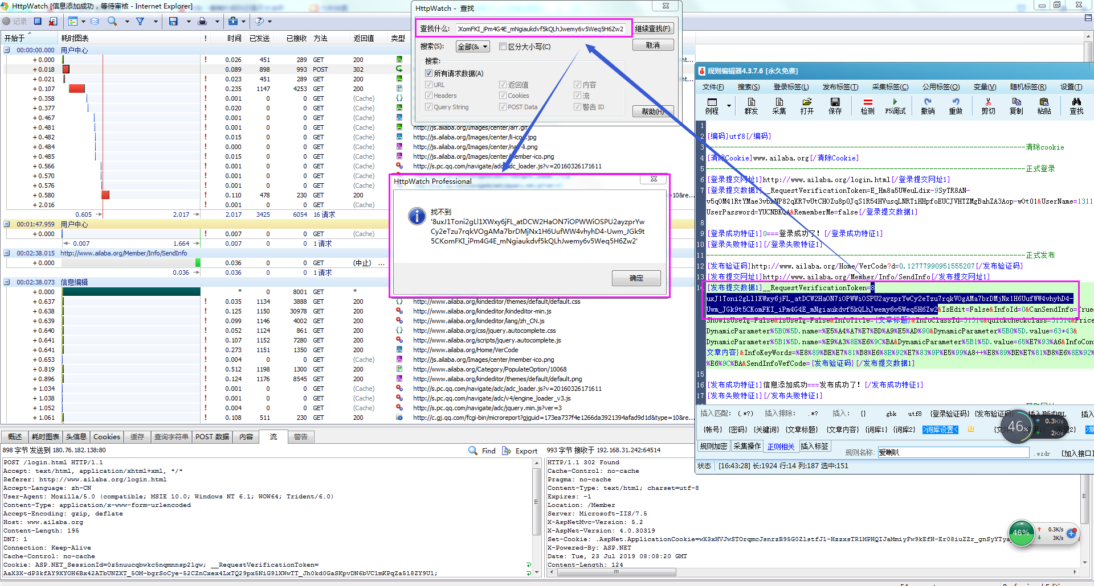Click 确定 in the HttpWatch Professional dialog
Viewport: 1094px width, 586px height.
coord(636,278)
